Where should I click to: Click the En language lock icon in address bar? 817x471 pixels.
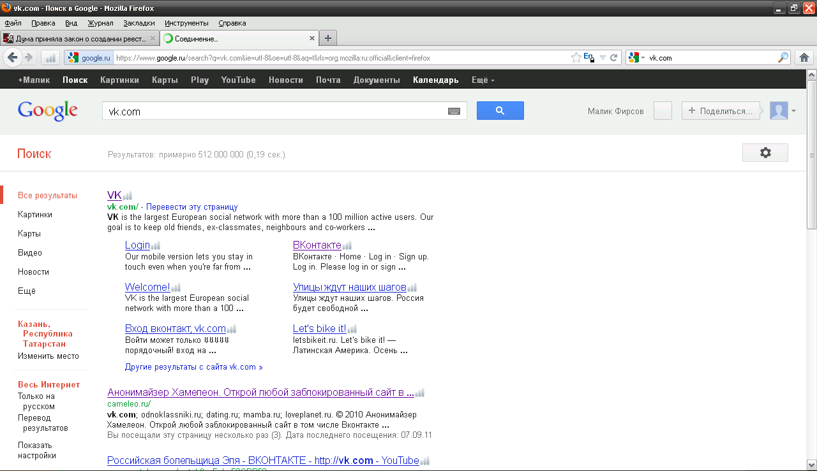click(x=588, y=57)
